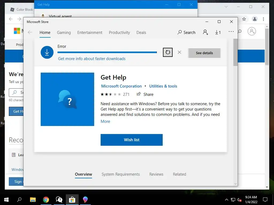Open File Explorer from taskbar
Image resolution: width=274 pixels, height=205 pixels.
(x=33, y=200)
